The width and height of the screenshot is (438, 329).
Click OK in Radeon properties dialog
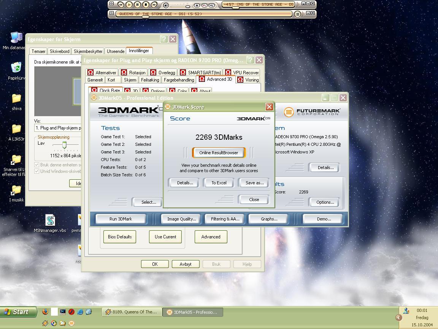[x=155, y=264]
